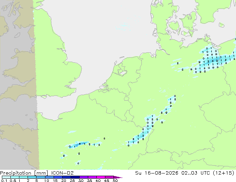Click the 40–45 mm magenta legend swatch

101,177
